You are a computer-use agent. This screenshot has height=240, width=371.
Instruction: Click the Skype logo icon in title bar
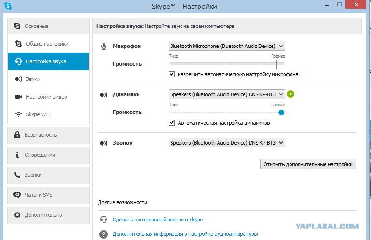pyautogui.click(x=8, y=7)
